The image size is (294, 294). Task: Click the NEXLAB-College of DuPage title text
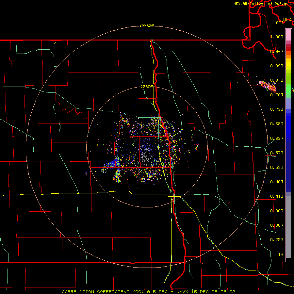(261, 4)
